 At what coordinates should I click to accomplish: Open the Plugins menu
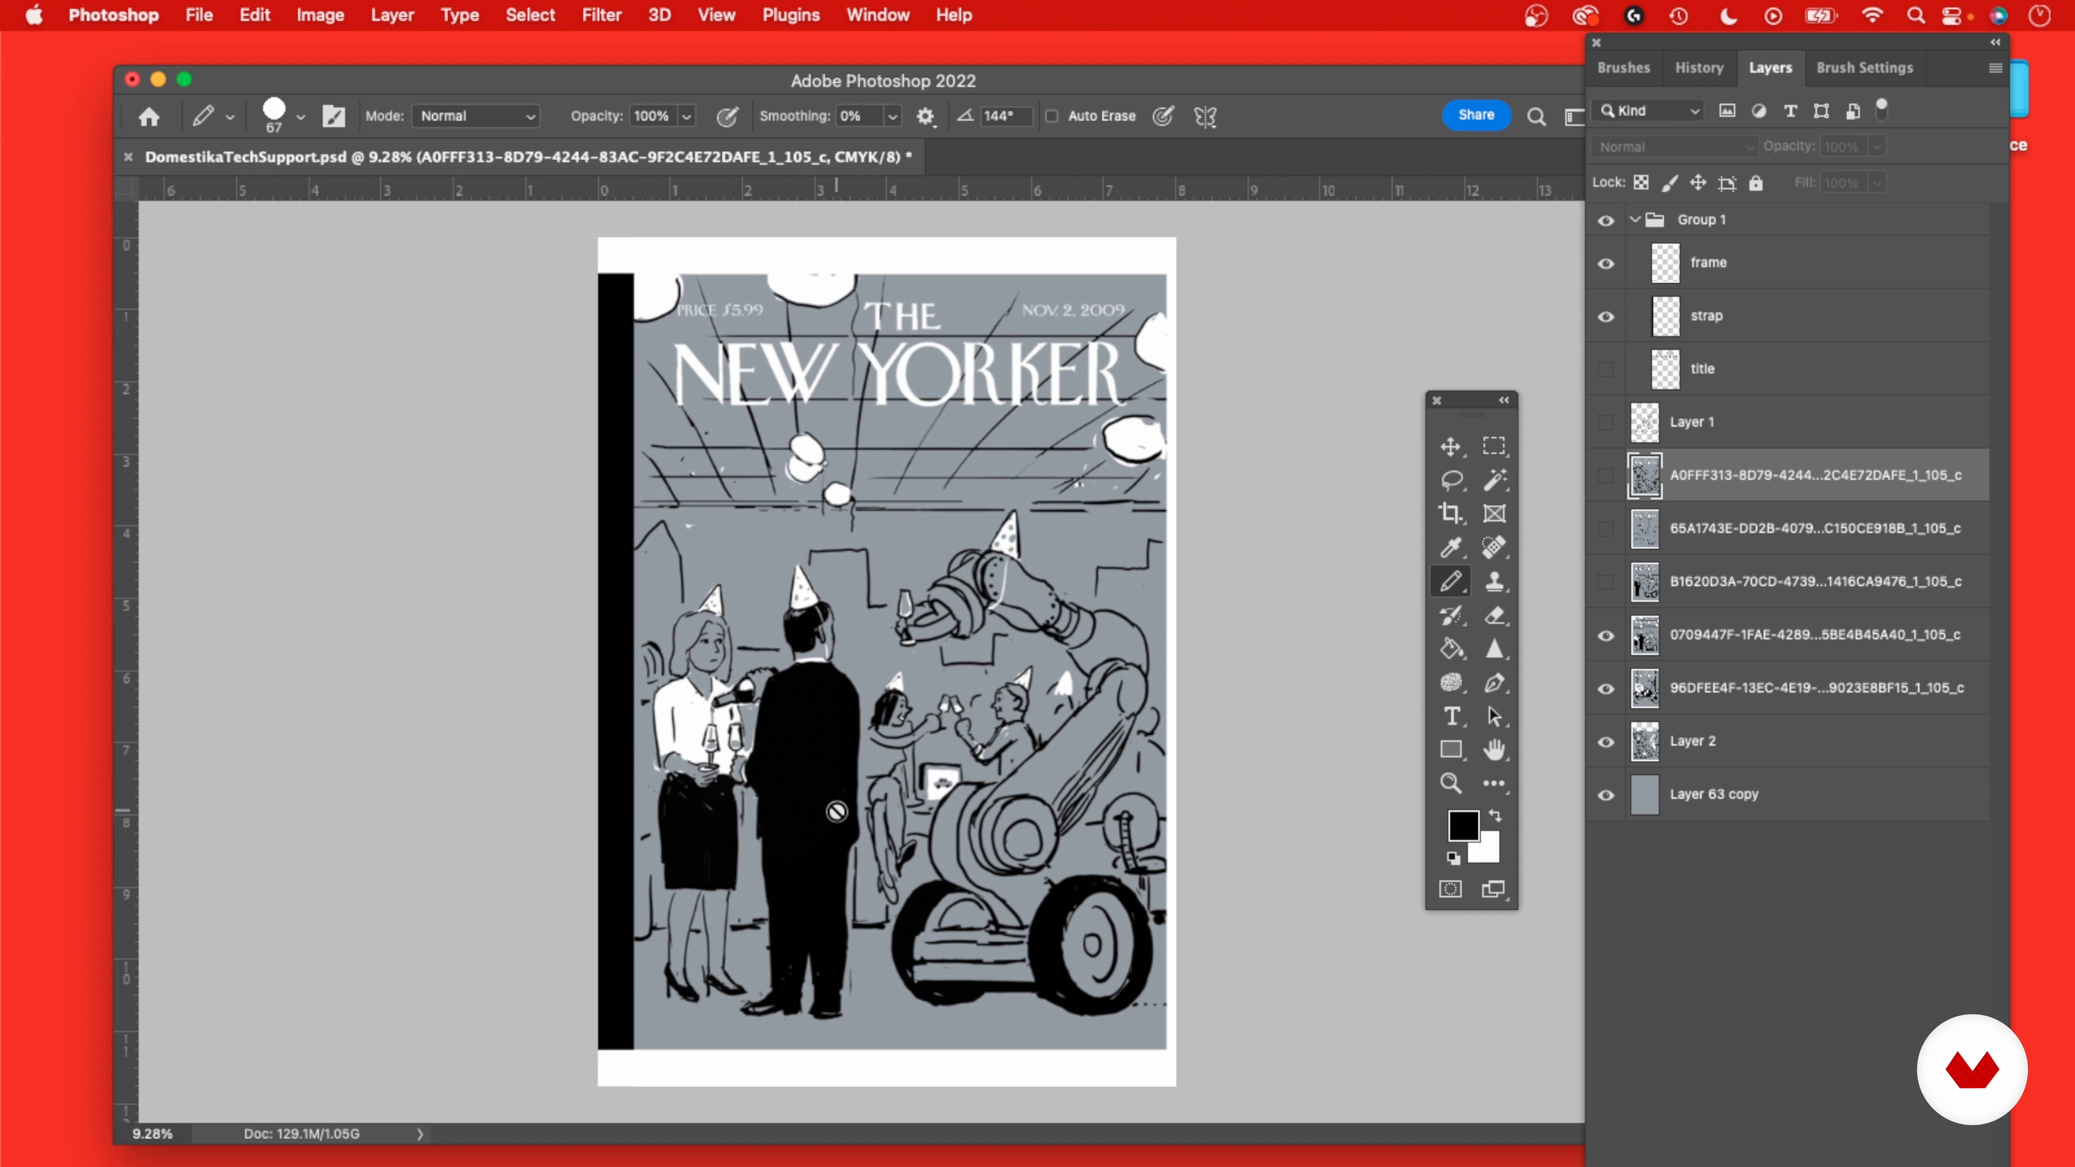791,15
